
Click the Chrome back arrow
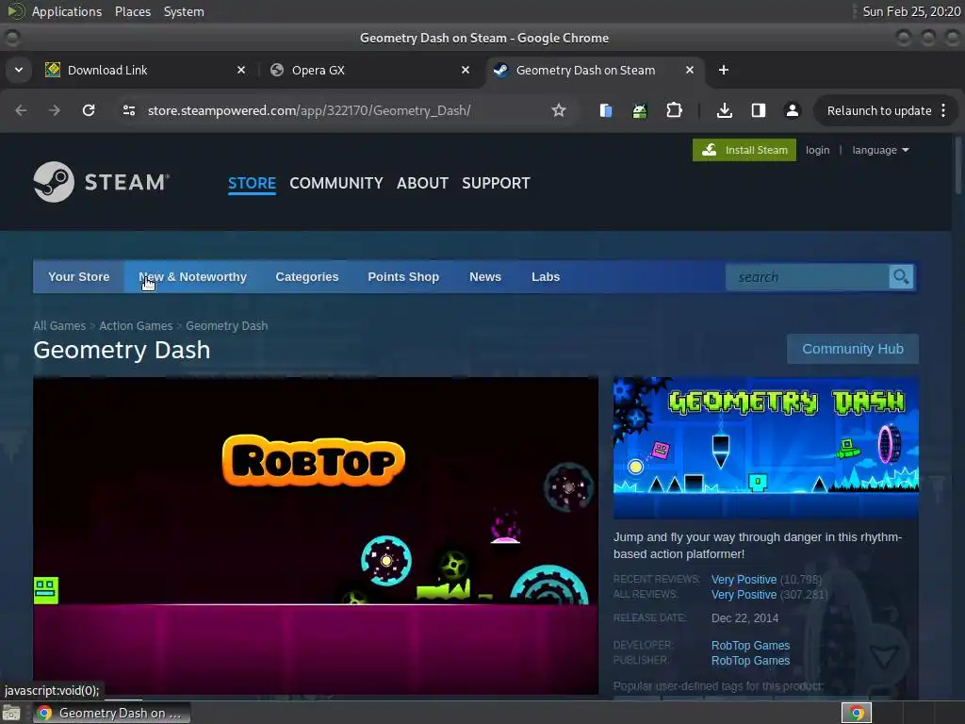click(21, 110)
